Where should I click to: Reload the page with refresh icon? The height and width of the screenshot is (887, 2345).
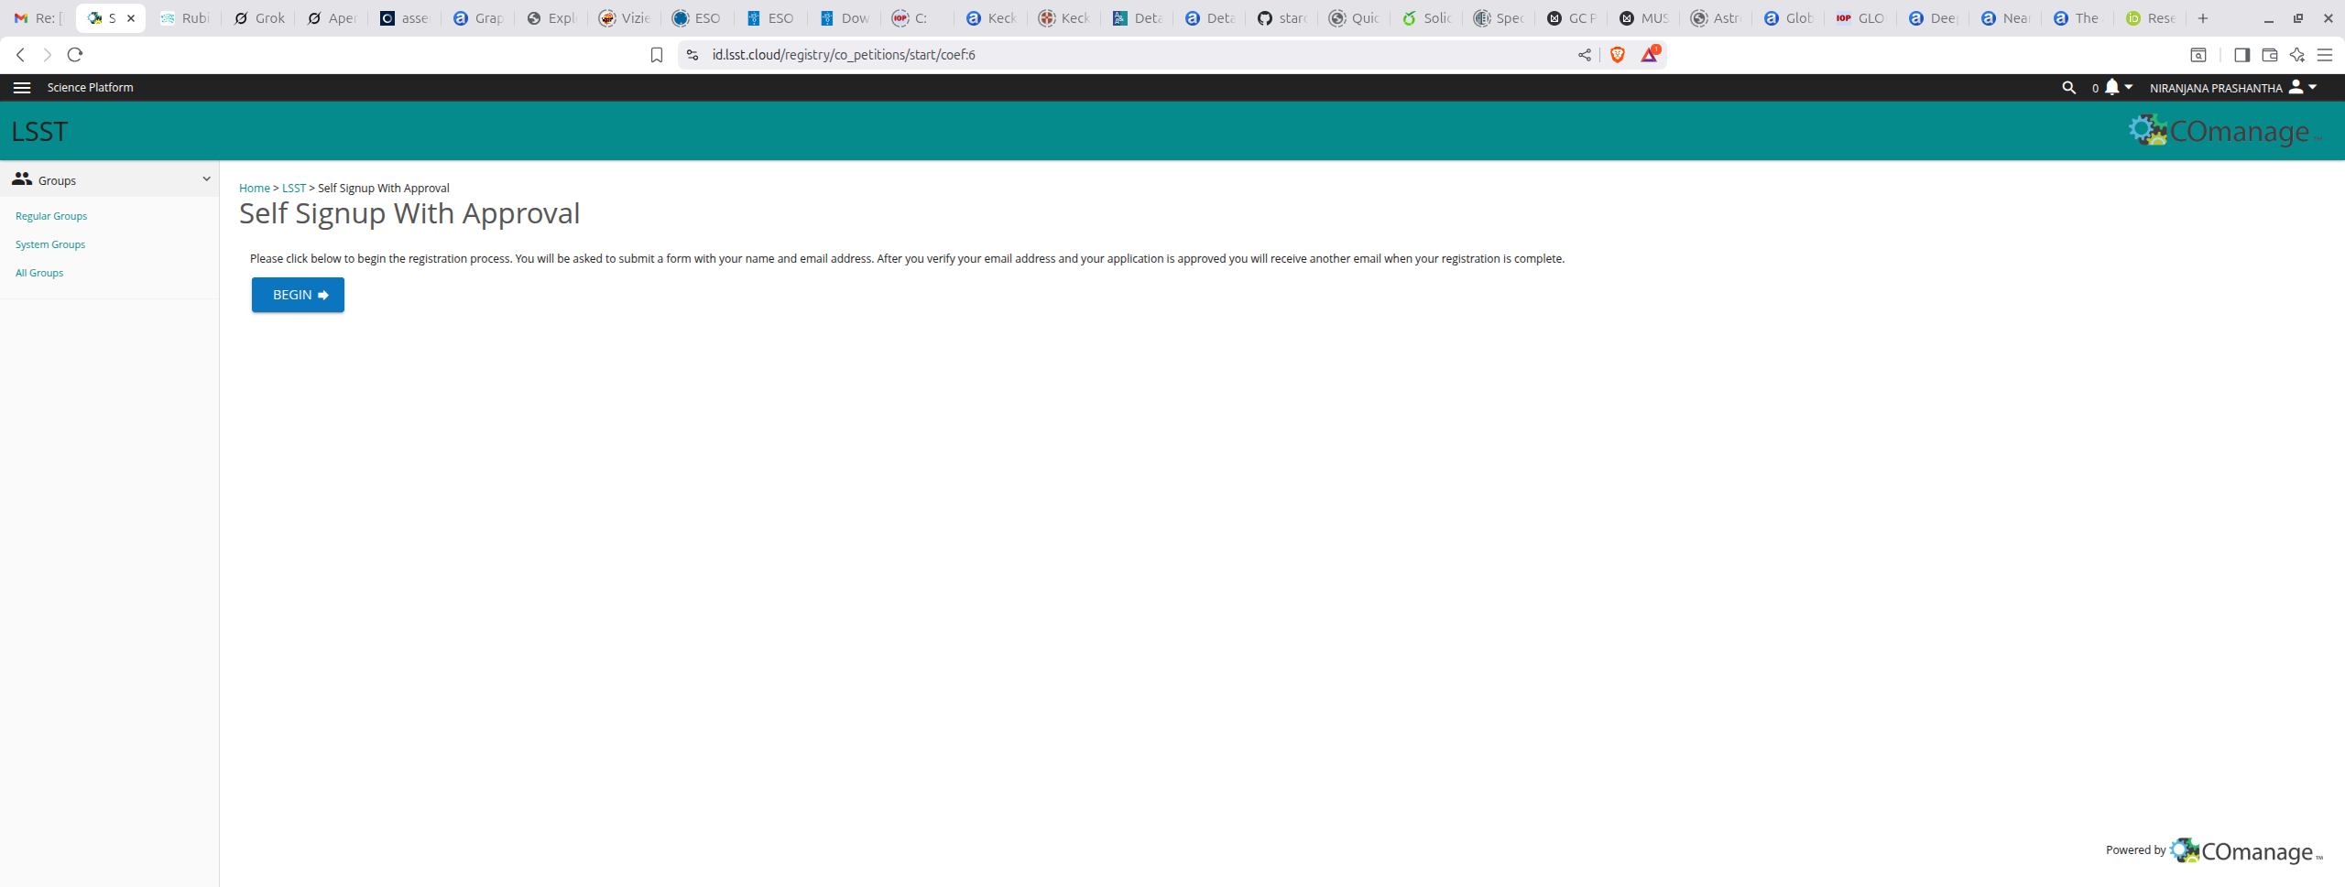(x=75, y=55)
